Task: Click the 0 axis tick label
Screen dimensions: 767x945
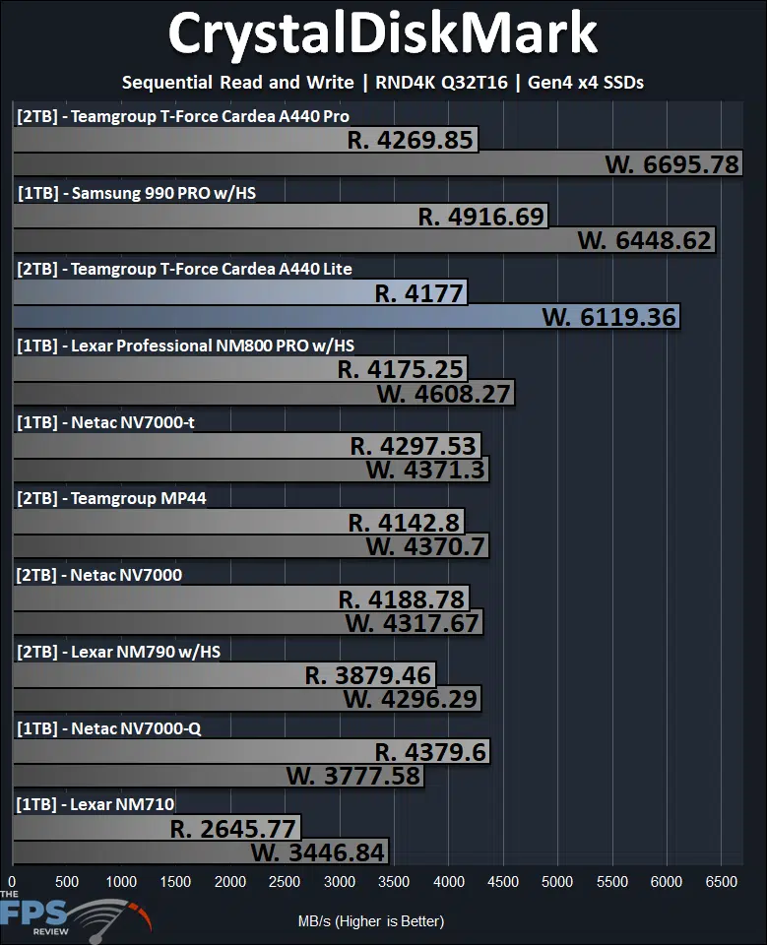Action: tap(12, 882)
